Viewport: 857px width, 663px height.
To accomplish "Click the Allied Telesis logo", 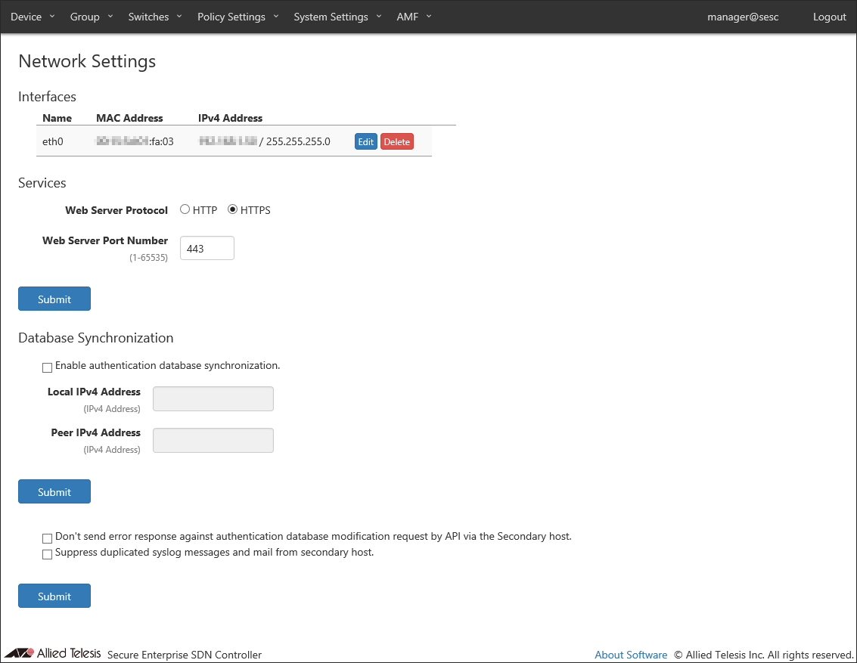I will (52, 653).
